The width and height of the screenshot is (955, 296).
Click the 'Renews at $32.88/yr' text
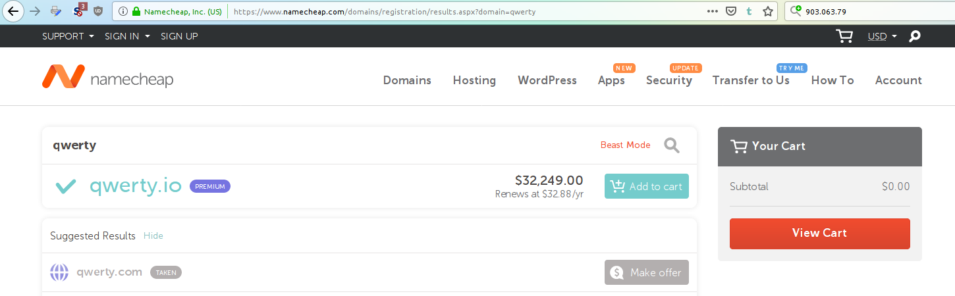(x=539, y=195)
